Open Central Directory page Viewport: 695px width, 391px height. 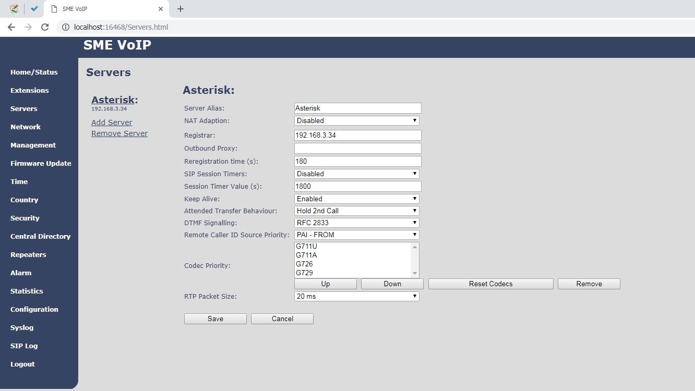(x=40, y=237)
